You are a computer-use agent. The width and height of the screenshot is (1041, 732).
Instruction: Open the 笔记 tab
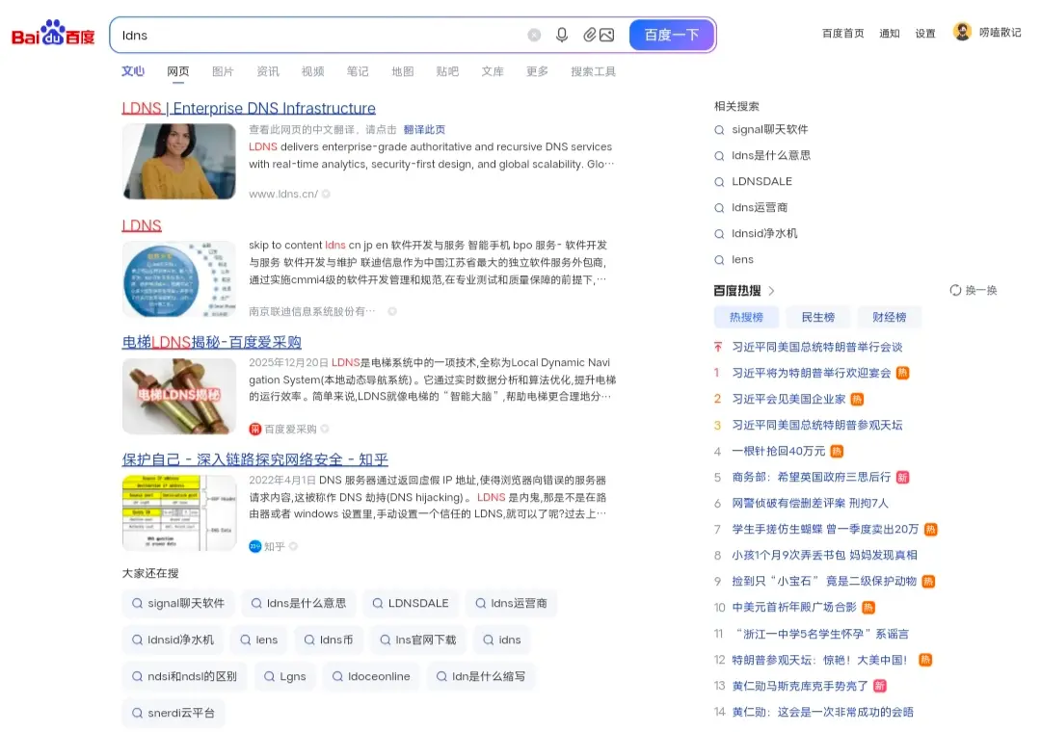pyautogui.click(x=358, y=71)
